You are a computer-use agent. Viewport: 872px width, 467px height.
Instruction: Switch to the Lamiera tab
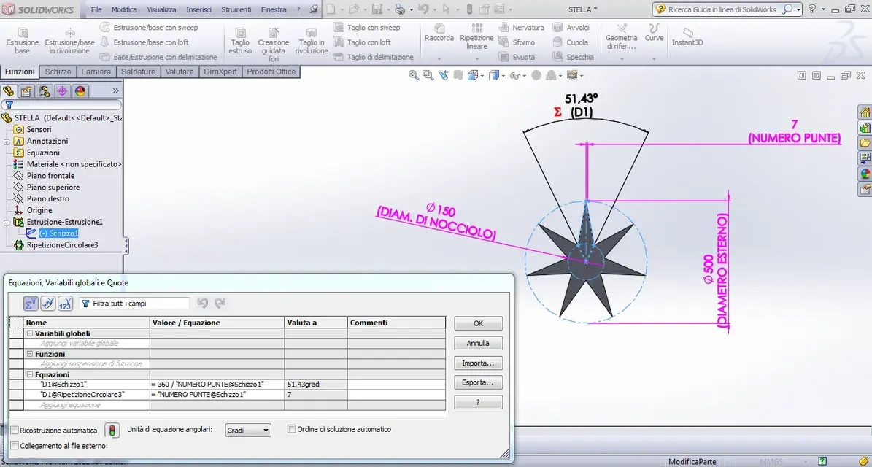[x=96, y=72]
